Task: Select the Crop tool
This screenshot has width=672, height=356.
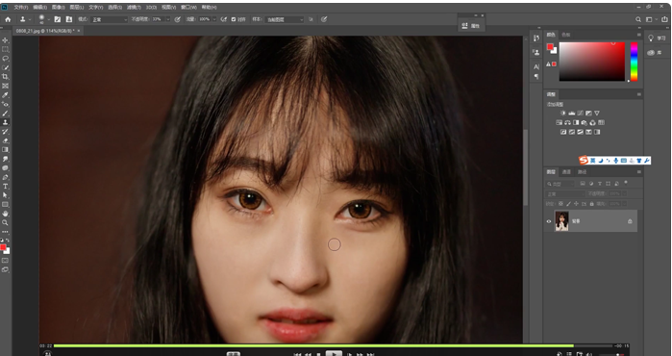Action: coord(6,77)
